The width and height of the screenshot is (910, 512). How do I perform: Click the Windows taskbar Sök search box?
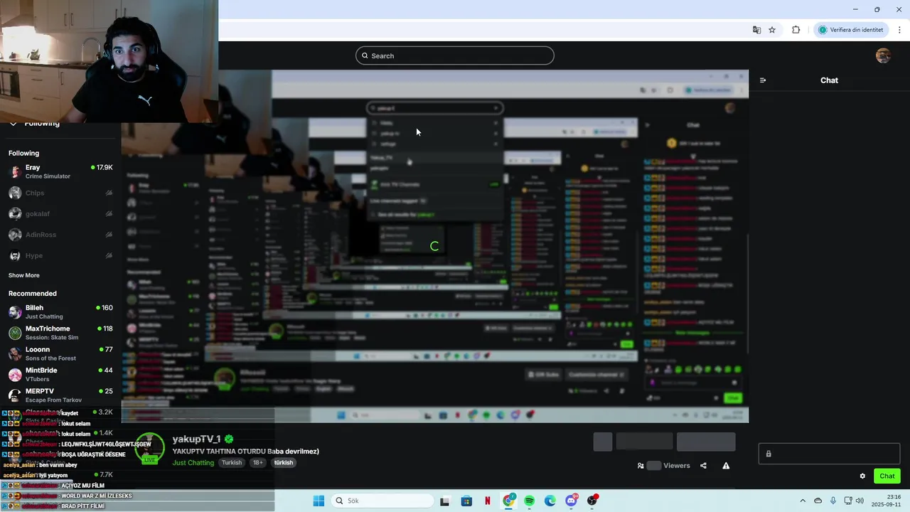click(382, 501)
